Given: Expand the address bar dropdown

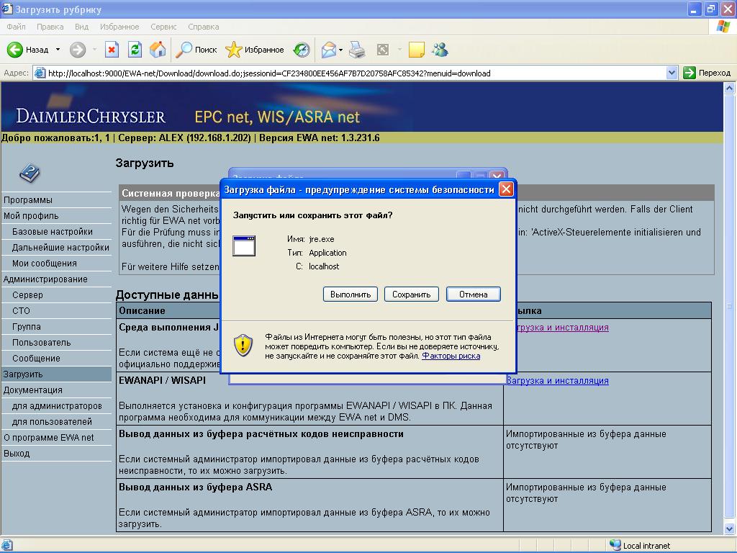Looking at the screenshot, I should click(672, 73).
